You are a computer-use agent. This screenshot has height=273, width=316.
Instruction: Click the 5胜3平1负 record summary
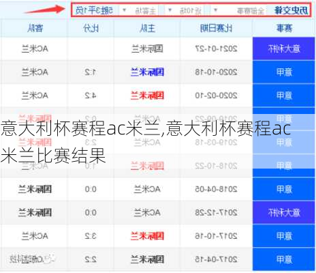point(94,10)
